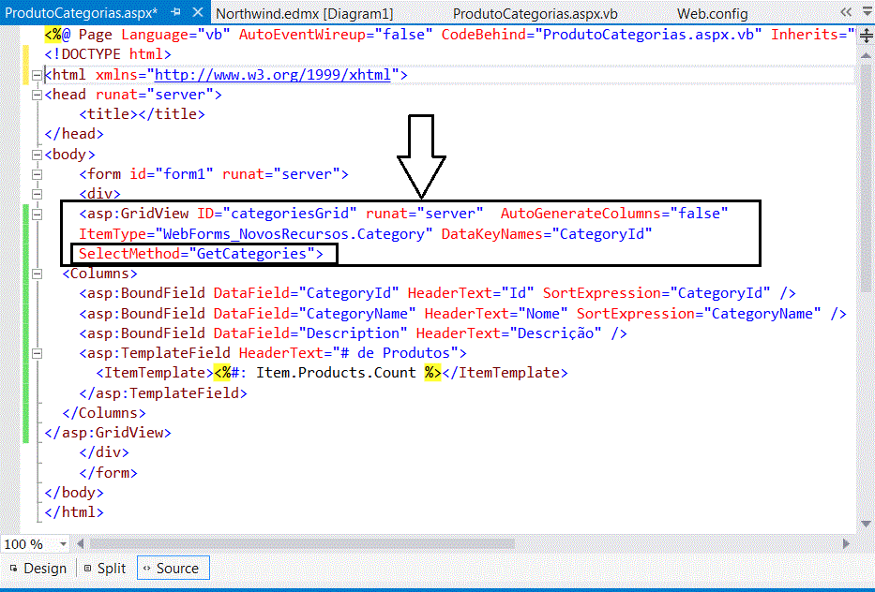Select the Source view button

(x=173, y=568)
